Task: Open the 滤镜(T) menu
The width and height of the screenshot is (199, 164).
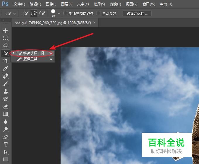Action: (115, 4)
